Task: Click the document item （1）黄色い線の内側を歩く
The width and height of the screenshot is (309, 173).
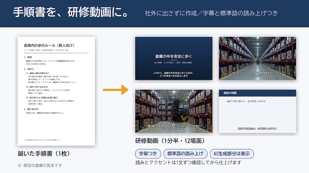Action: click(x=37, y=73)
